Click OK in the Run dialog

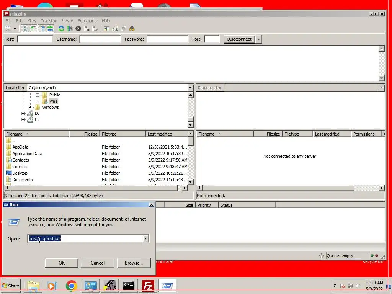point(62,263)
